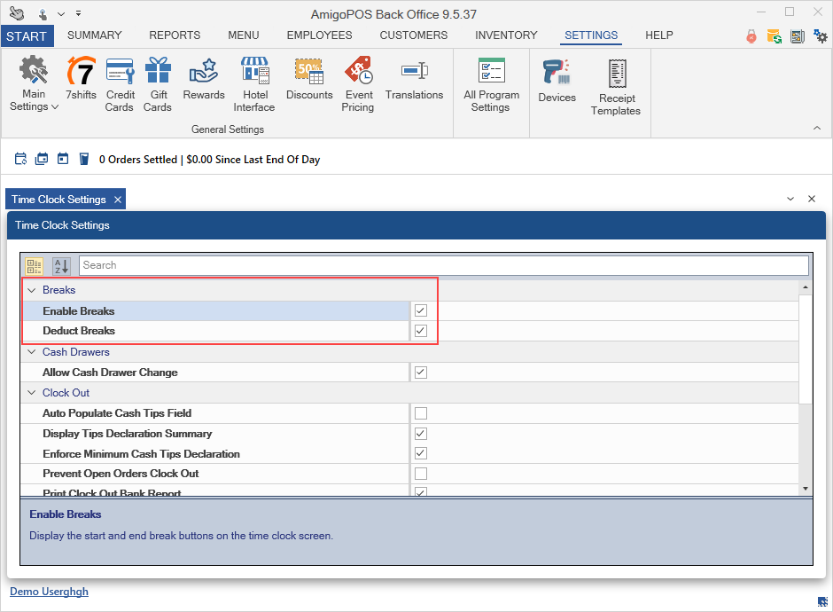The image size is (833, 612).
Task: Close the Time Clock Settings tab
Action: click(x=118, y=200)
